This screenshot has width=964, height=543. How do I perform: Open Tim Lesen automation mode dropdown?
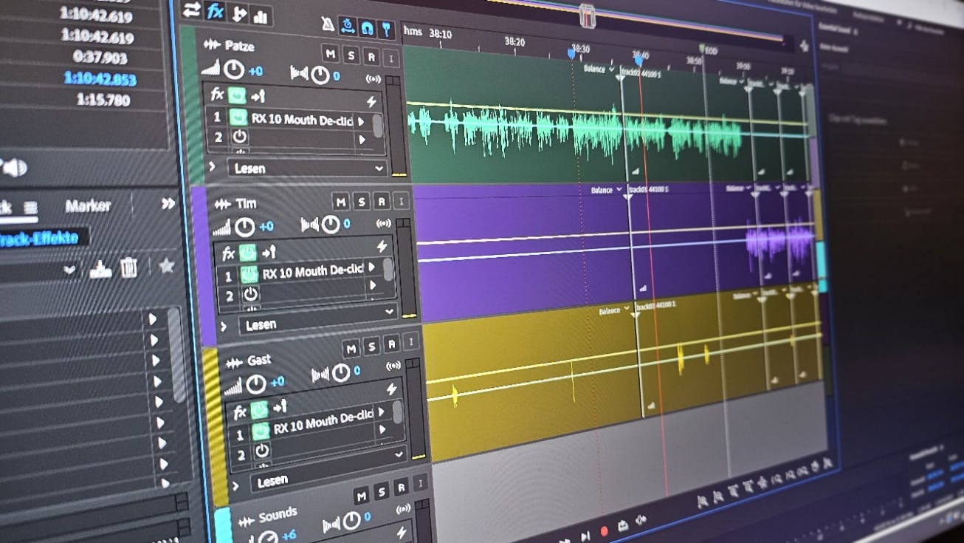pos(317,318)
